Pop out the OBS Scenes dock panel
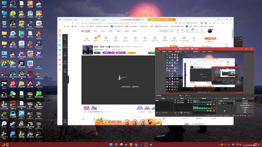This screenshot has height=147, width=262. (x=172, y=98)
